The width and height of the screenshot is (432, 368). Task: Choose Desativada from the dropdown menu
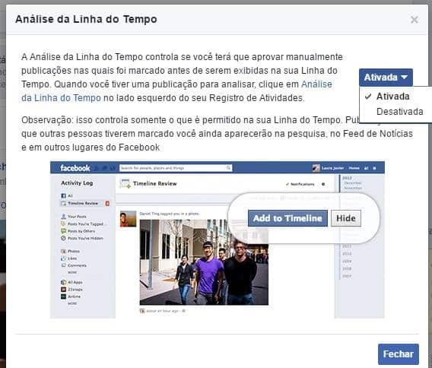pyautogui.click(x=399, y=112)
